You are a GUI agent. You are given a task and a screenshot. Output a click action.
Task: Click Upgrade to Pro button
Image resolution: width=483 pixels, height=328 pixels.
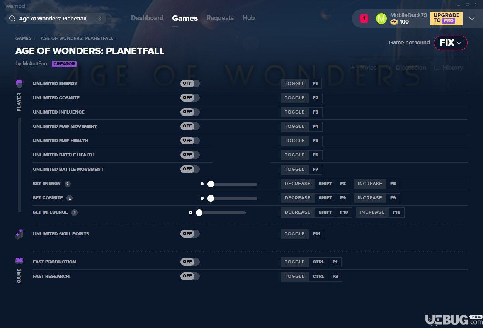tap(446, 18)
